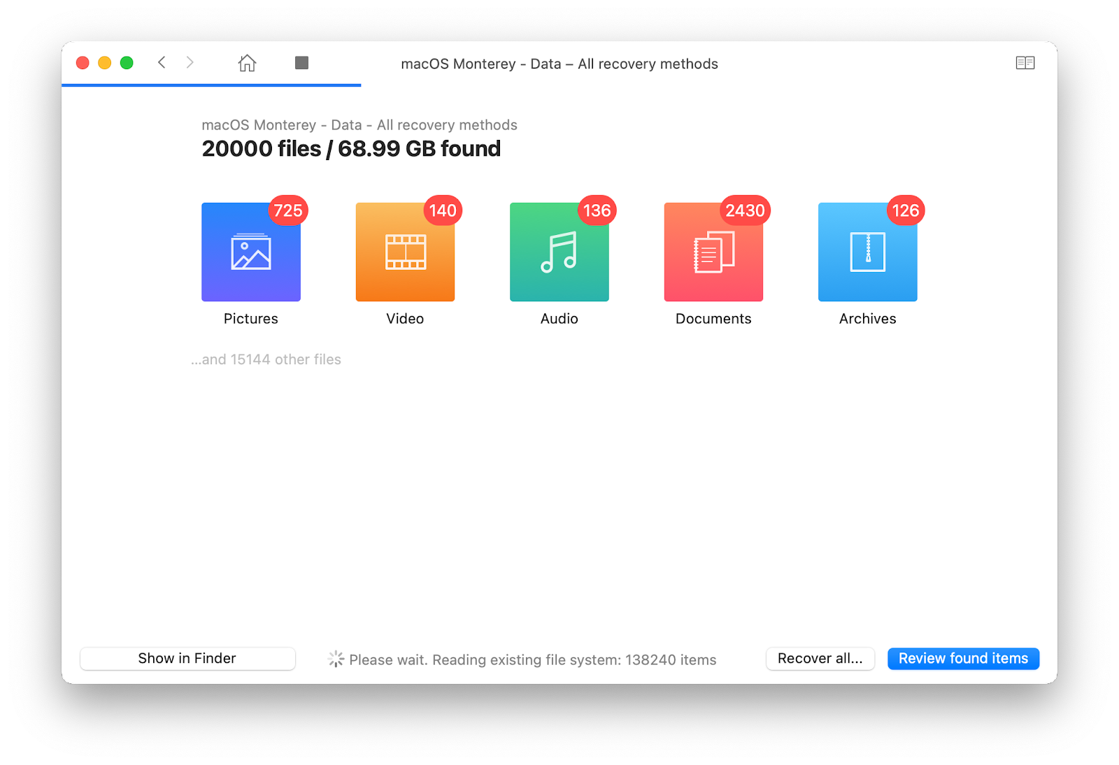Minimize the window with the yellow button
The image size is (1119, 765).
pyautogui.click(x=105, y=63)
